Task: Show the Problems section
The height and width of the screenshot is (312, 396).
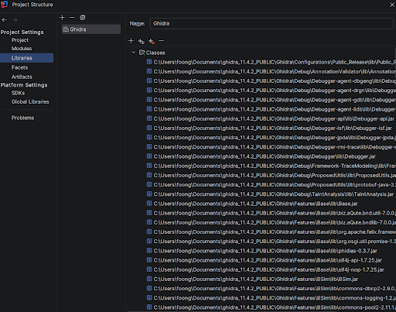Action: (x=22, y=118)
